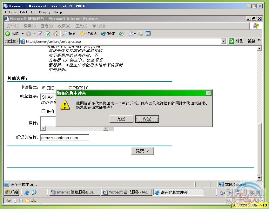
Task: Click the page scrollbar down arrow
Action: (259, 178)
